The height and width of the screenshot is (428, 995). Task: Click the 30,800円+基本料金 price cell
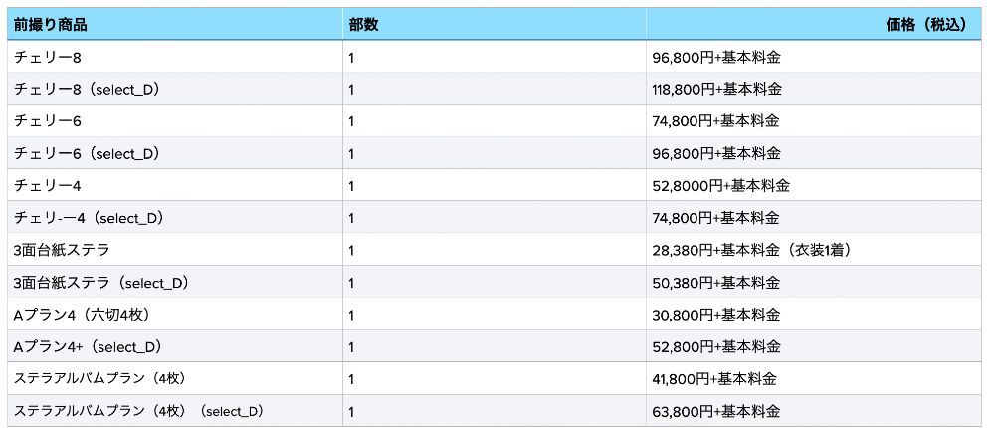coord(716,316)
